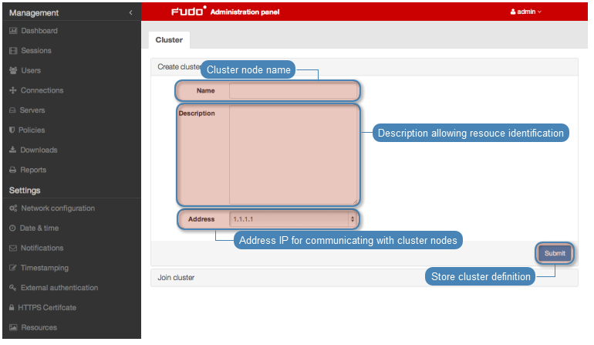Screen dimensions: 594x345
Task: Select Connections in the sidebar
Action: point(42,90)
